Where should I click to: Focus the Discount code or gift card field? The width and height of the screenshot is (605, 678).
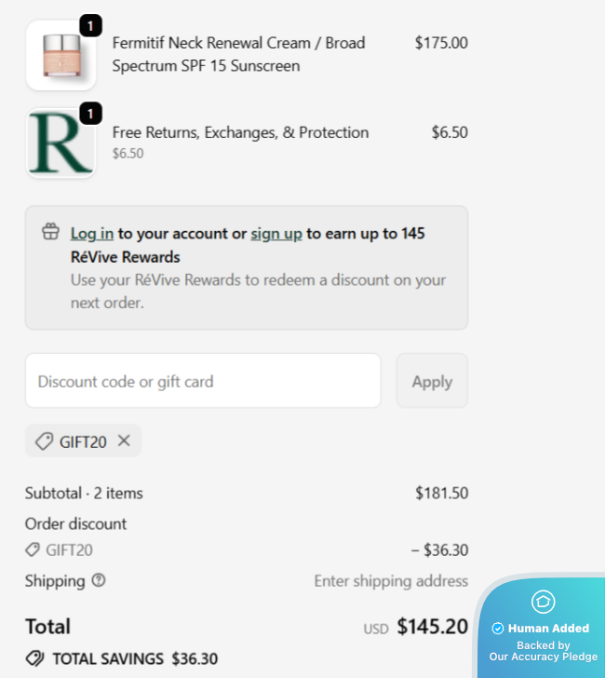(203, 381)
